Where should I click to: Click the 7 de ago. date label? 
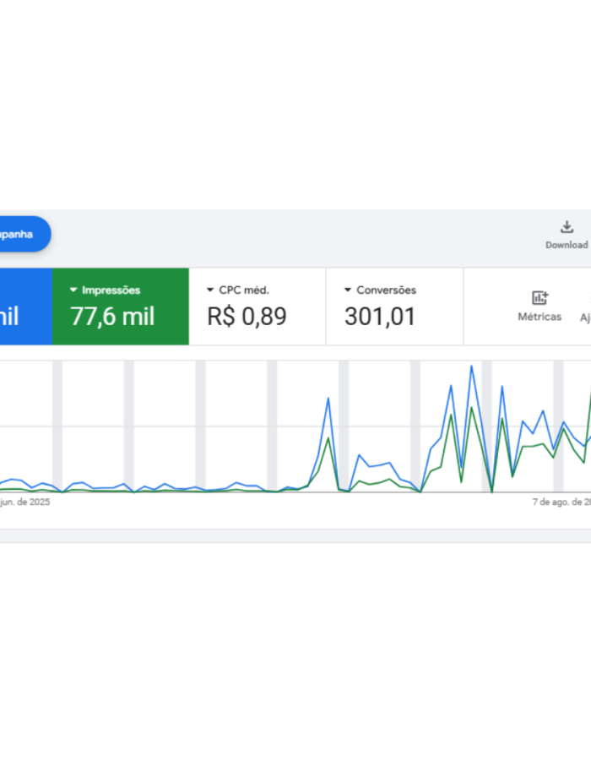(x=561, y=502)
